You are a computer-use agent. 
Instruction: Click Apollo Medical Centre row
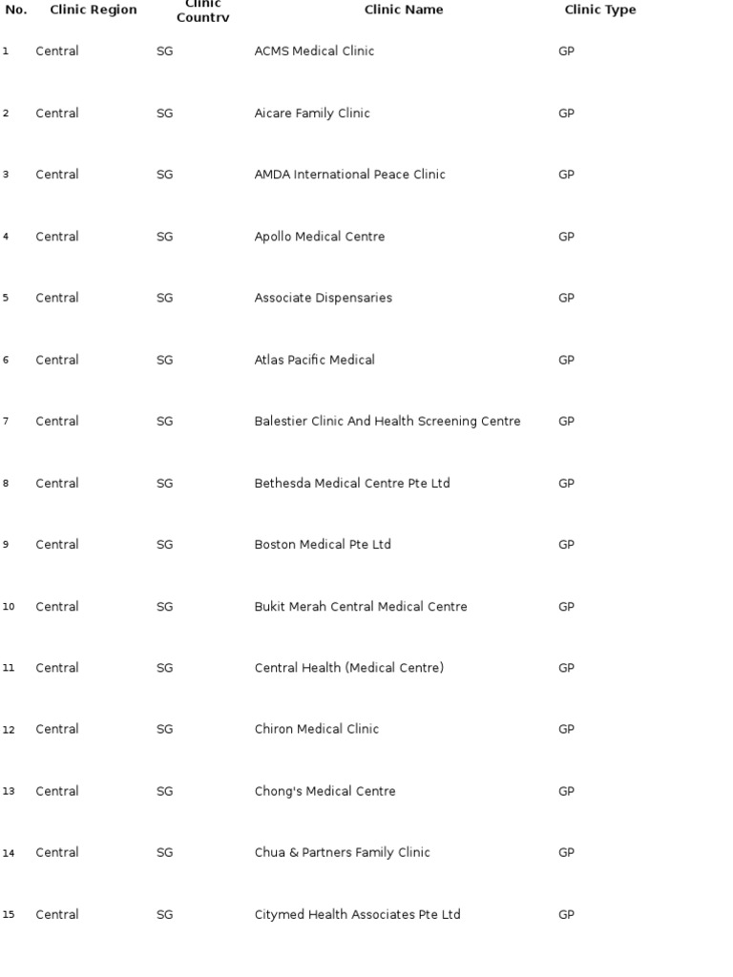[319, 237]
